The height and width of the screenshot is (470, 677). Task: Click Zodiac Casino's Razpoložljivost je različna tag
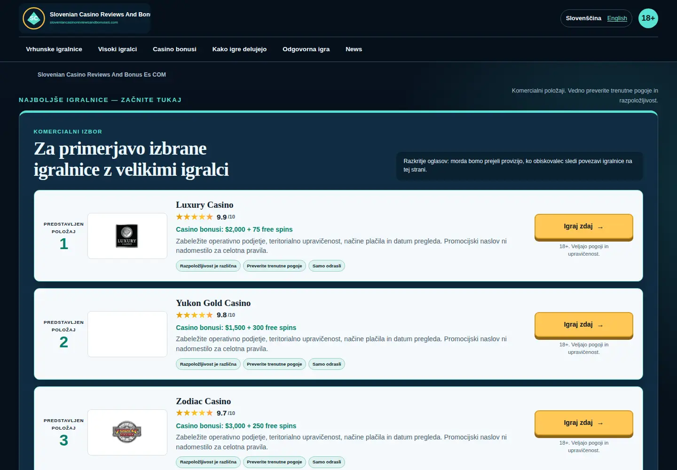(x=208, y=462)
